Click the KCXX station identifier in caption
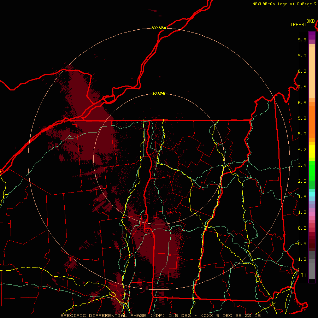The image size is (318, 318). (207, 316)
